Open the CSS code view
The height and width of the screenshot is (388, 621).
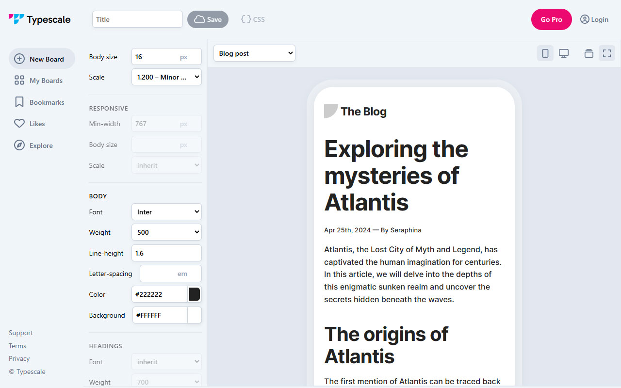coord(252,19)
